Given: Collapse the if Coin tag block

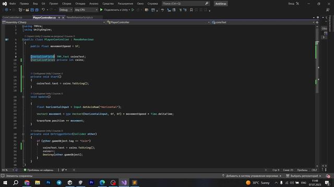Looking at the screenshot, I should (x=23, y=141).
